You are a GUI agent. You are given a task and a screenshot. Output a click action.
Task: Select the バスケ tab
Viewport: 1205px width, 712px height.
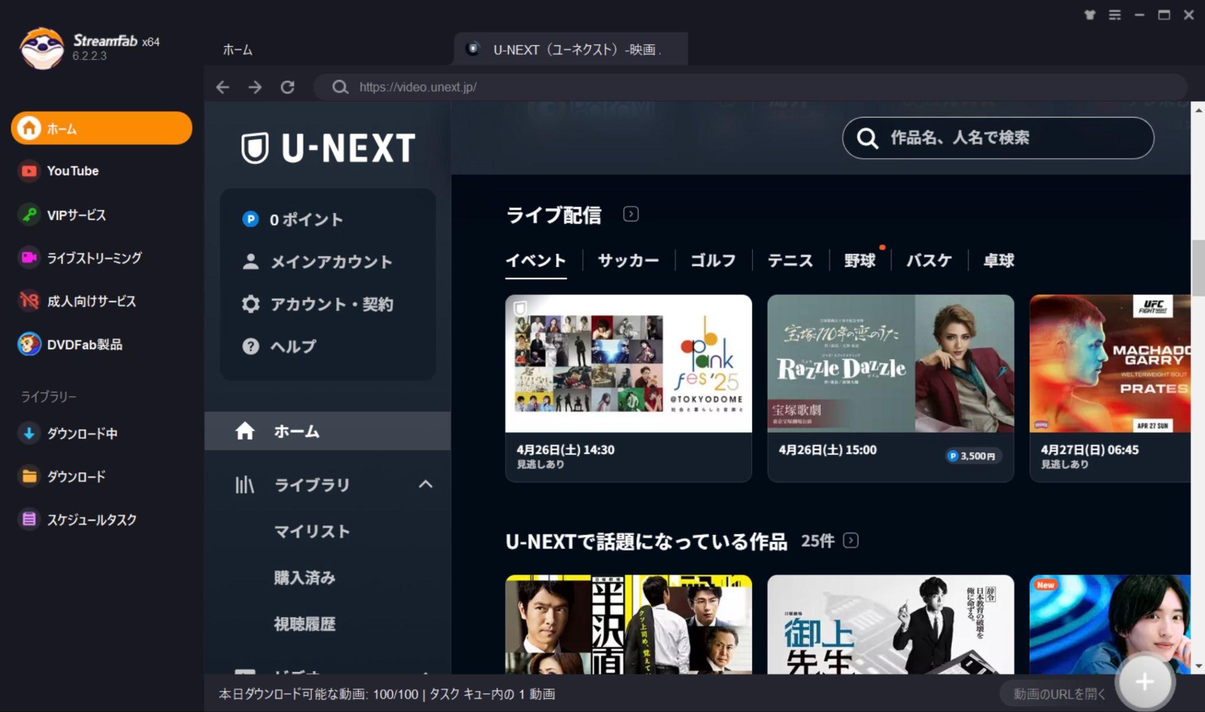[x=929, y=260]
